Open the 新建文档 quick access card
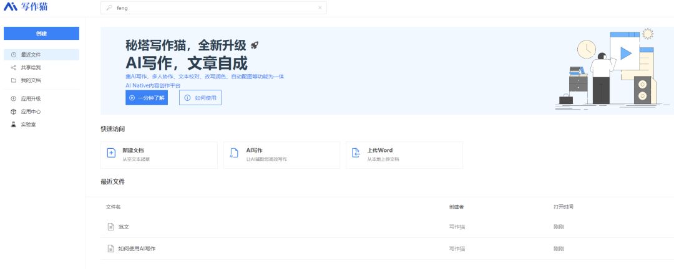The height and width of the screenshot is (269, 674). click(x=159, y=155)
